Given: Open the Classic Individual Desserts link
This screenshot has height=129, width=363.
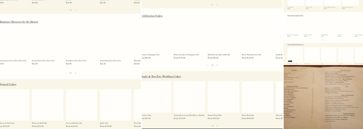Looking at the screenshot, I should pos(296,45).
